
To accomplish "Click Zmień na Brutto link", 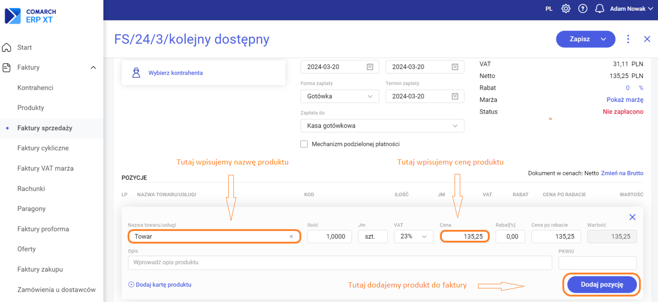I will tap(622, 173).
